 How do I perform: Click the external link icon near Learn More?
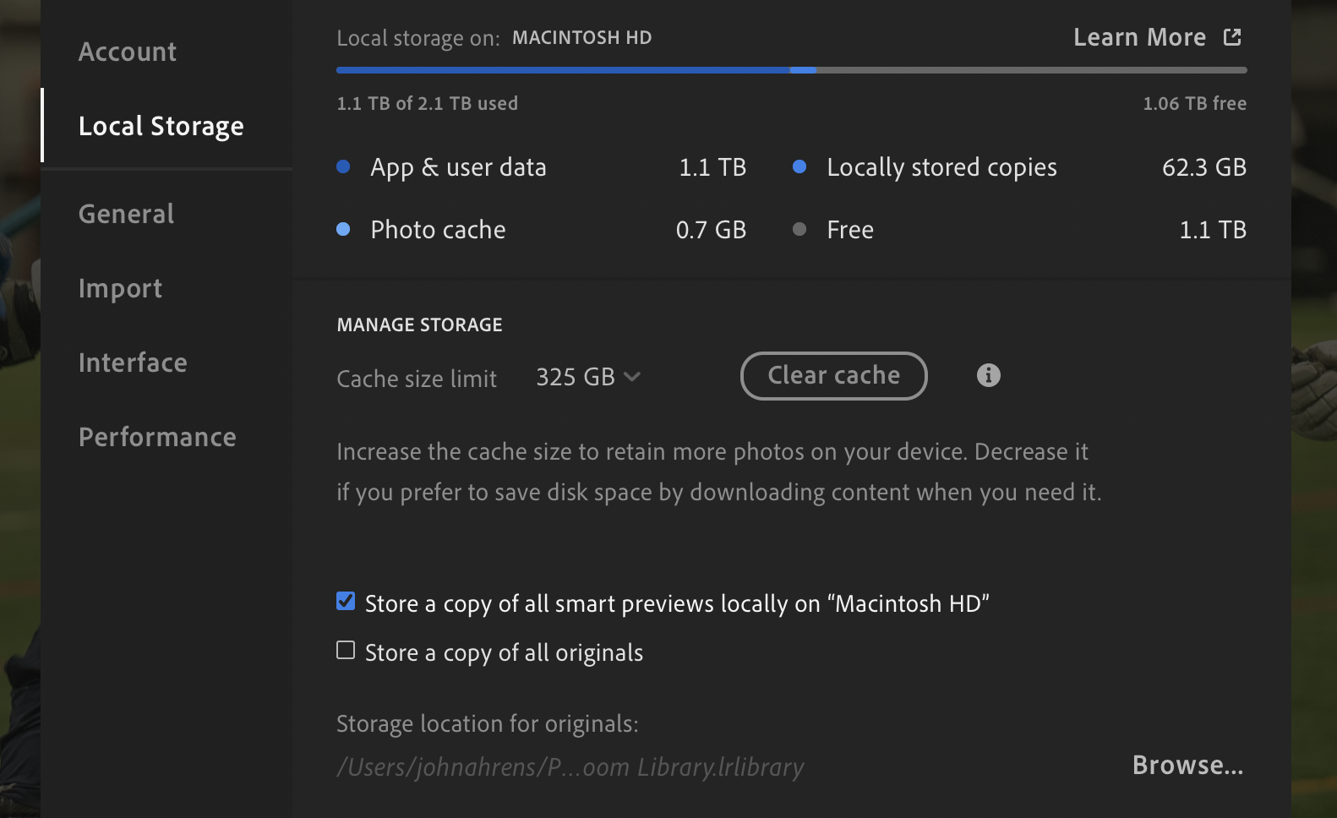[x=1232, y=37]
